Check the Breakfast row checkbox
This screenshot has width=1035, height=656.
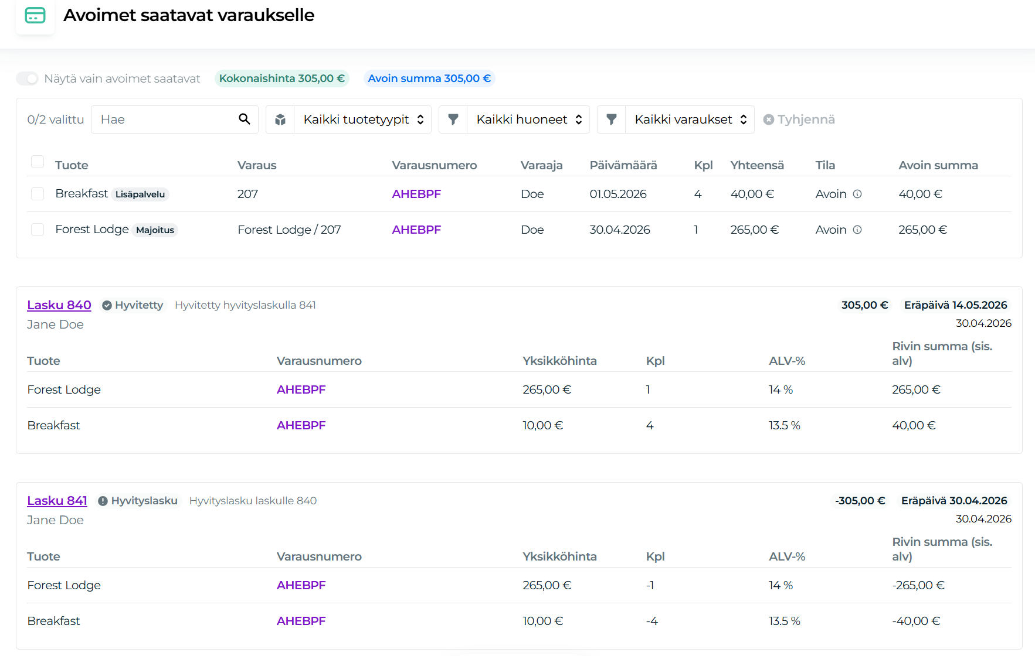(38, 194)
